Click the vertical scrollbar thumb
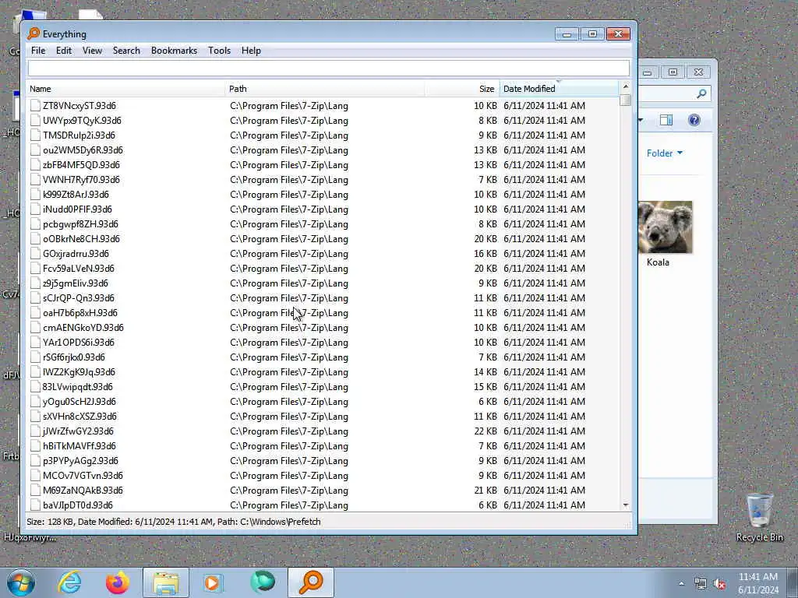This screenshot has width=798, height=598. 626,100
